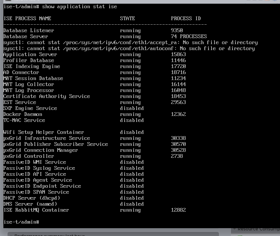Select process ID 16048
Screen dimensions: 280x236
tap(179, 91)
